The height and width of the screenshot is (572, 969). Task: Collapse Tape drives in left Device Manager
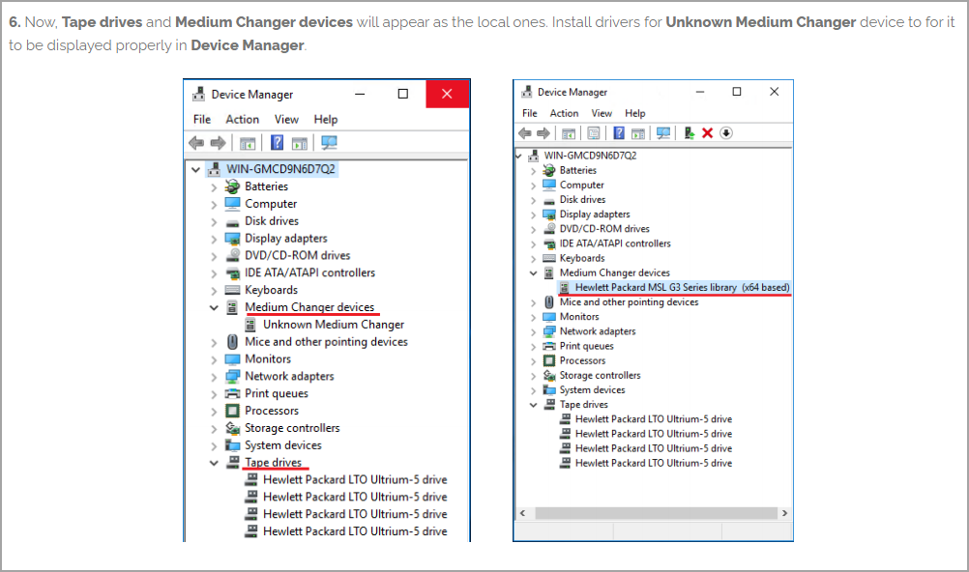click(x=214, y=463)
